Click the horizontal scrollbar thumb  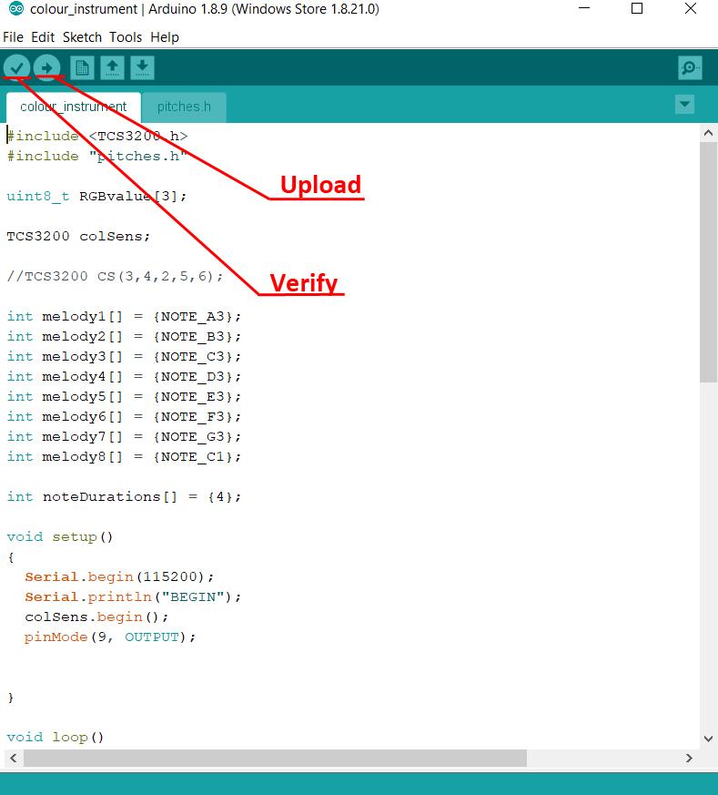275,758
